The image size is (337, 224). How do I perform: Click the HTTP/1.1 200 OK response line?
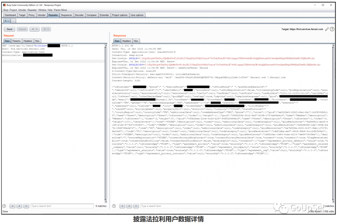pos(123,46)
